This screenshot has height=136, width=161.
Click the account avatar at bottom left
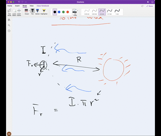coord(9,134)
